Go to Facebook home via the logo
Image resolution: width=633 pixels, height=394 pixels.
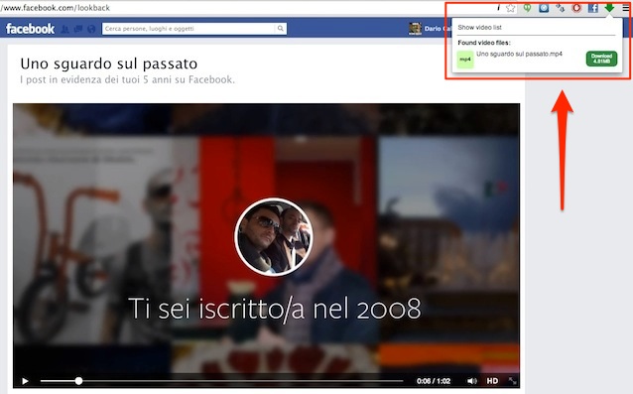point(30,29)
